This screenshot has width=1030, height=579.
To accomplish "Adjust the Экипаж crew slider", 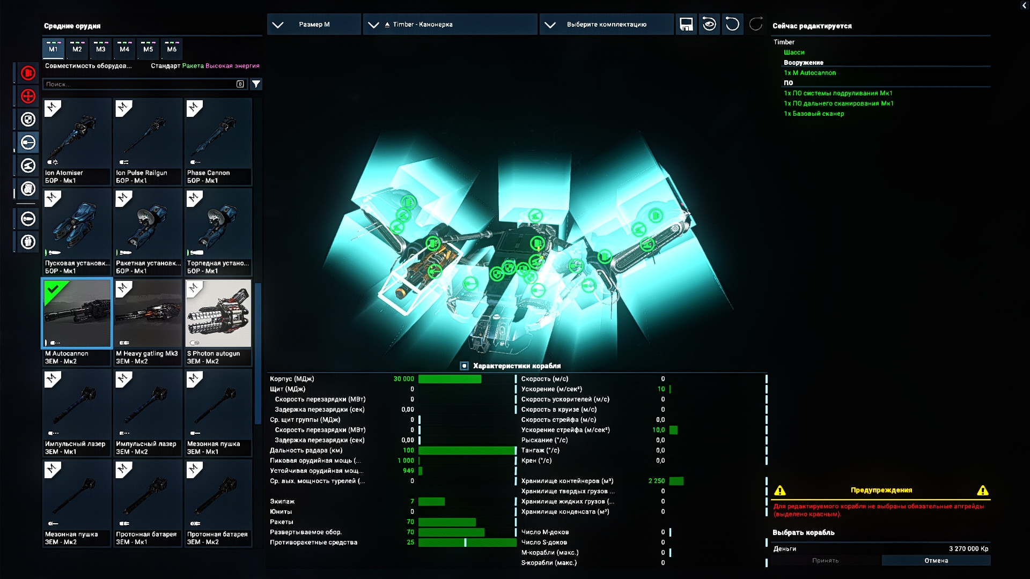I will click(467, 502).
